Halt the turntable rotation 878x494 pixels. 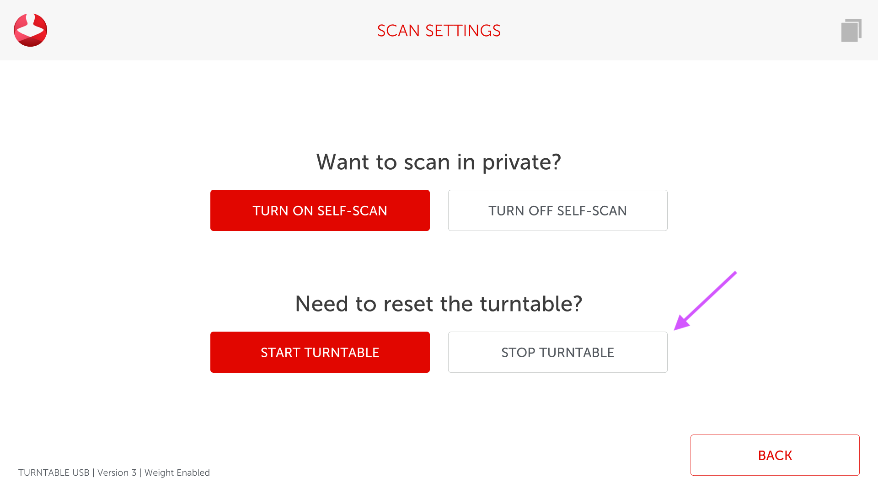point(557,352)
